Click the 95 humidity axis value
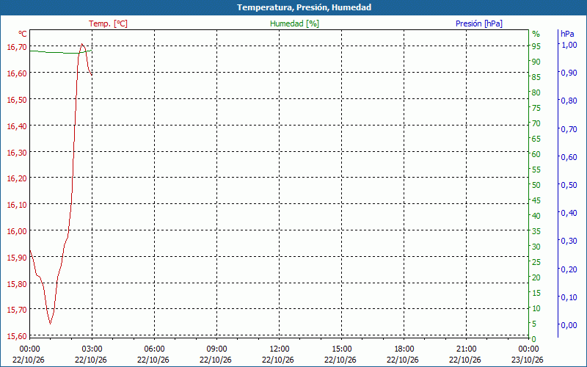The width and height of the screenshot is (587, 367). 536,46
